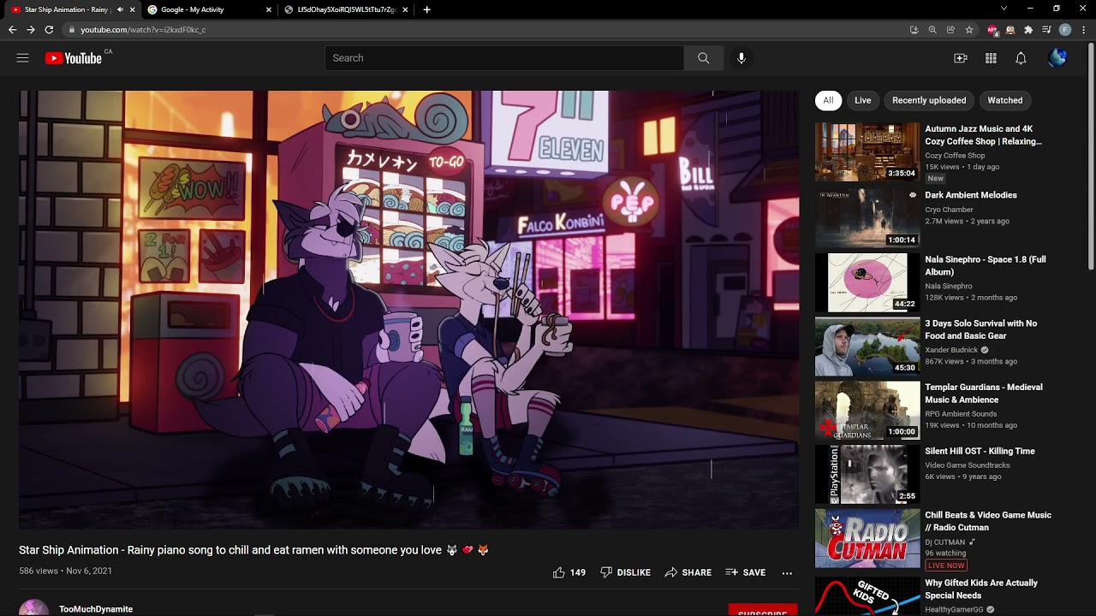Viewport: 1096px width, 616px height.
Task: Click the site lock icon in address bar
Action: 72,29
